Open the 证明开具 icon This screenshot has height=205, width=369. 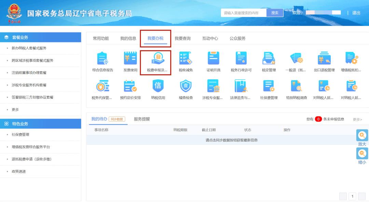click(214, 59)
